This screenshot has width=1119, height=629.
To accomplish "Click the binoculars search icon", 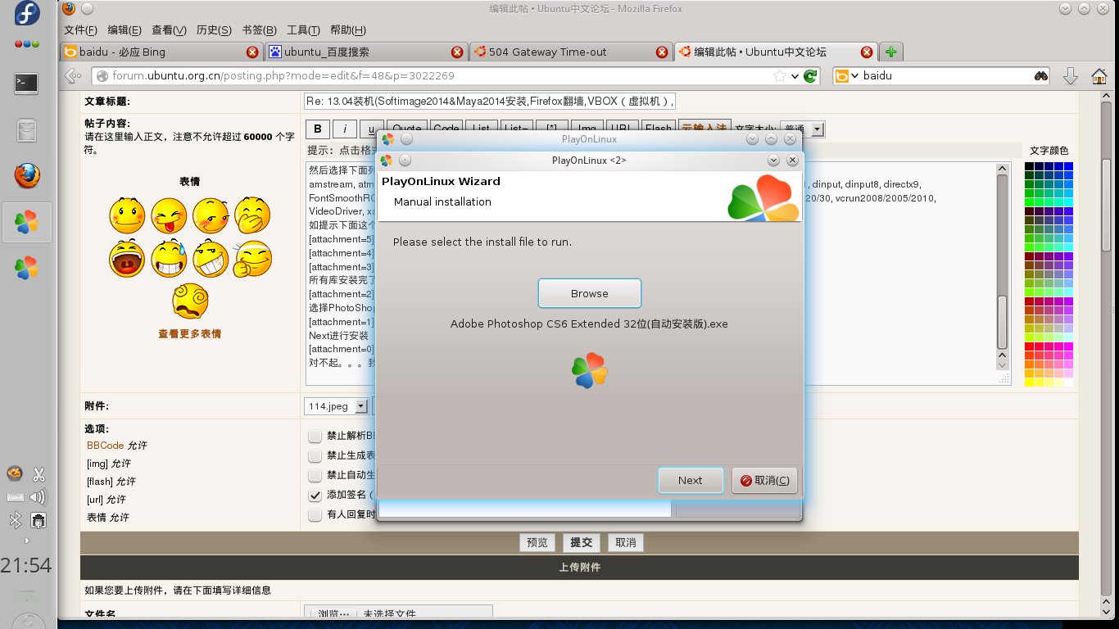I will [1040, 76].
